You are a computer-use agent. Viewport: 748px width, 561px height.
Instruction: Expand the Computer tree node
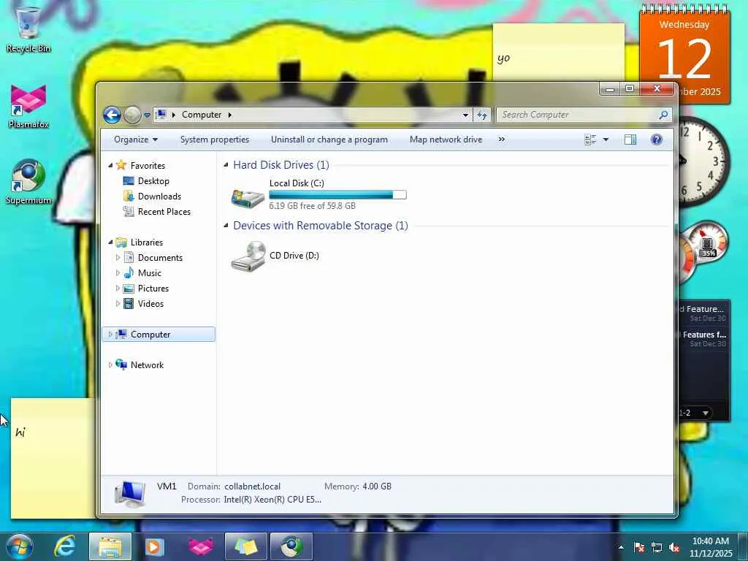(x=110, y=335)
